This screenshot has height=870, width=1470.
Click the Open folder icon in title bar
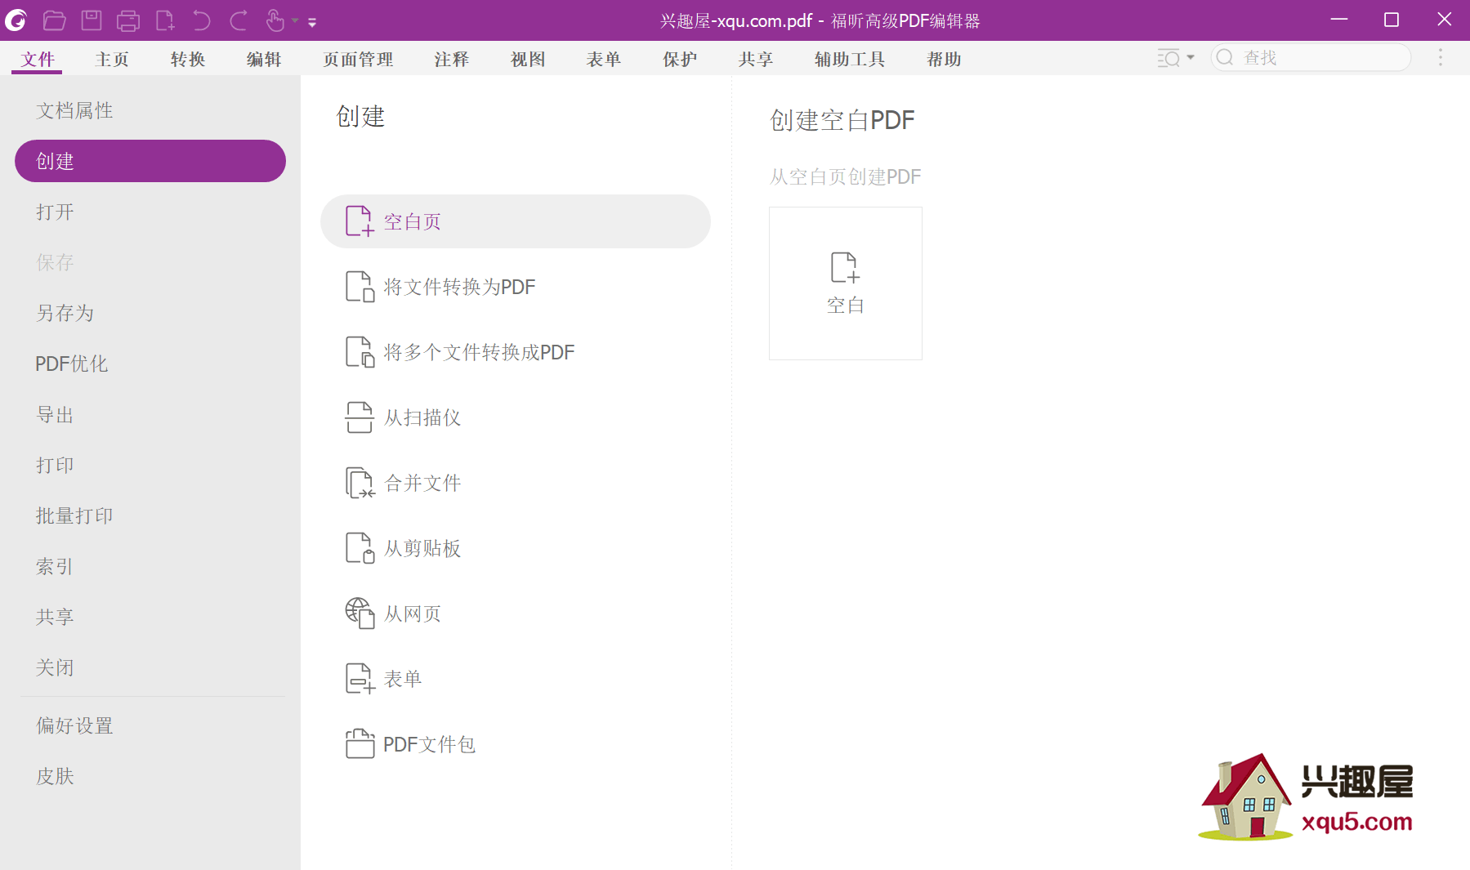point(55,20)
